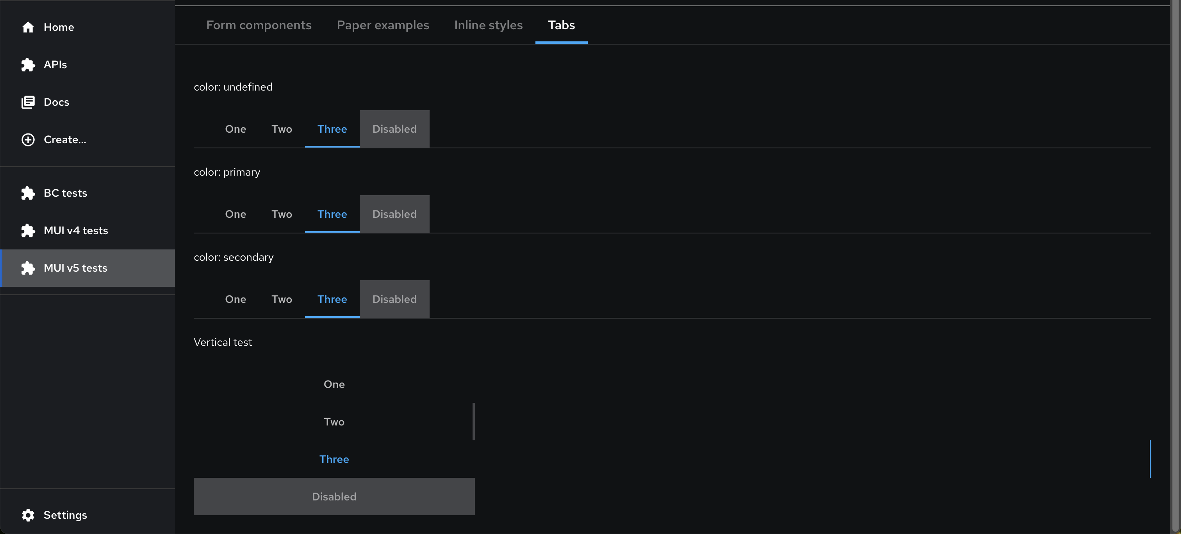Select tab Two under color: primary
Viewport: 1181px width, 534px height.
click(x=282, y=214)
